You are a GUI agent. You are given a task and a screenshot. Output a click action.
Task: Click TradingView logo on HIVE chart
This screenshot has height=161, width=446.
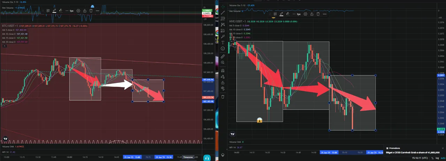tap(233, 134)
